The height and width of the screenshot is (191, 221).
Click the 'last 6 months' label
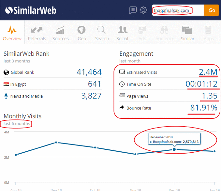point(17,124)
